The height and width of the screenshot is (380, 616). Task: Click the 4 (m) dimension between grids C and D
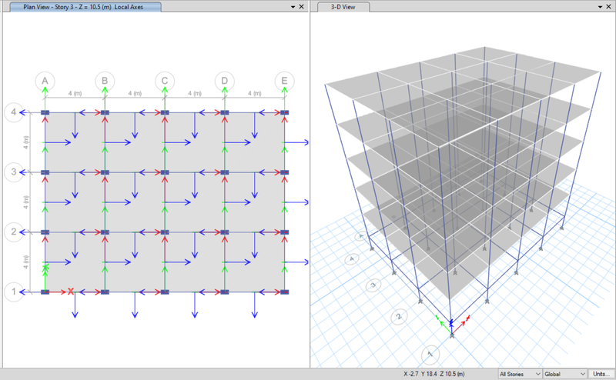tap(195, 93)
